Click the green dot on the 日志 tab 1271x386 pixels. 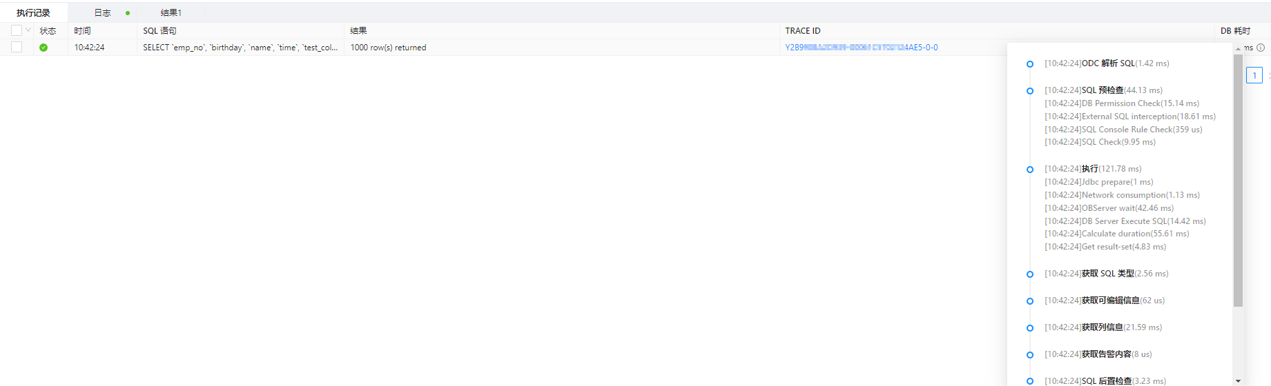[x=128, y=13]
